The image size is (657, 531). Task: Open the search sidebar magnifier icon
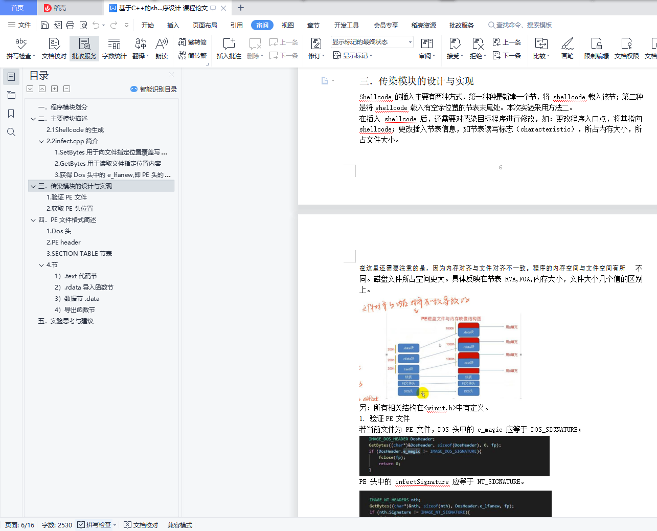tap(11, 132)
